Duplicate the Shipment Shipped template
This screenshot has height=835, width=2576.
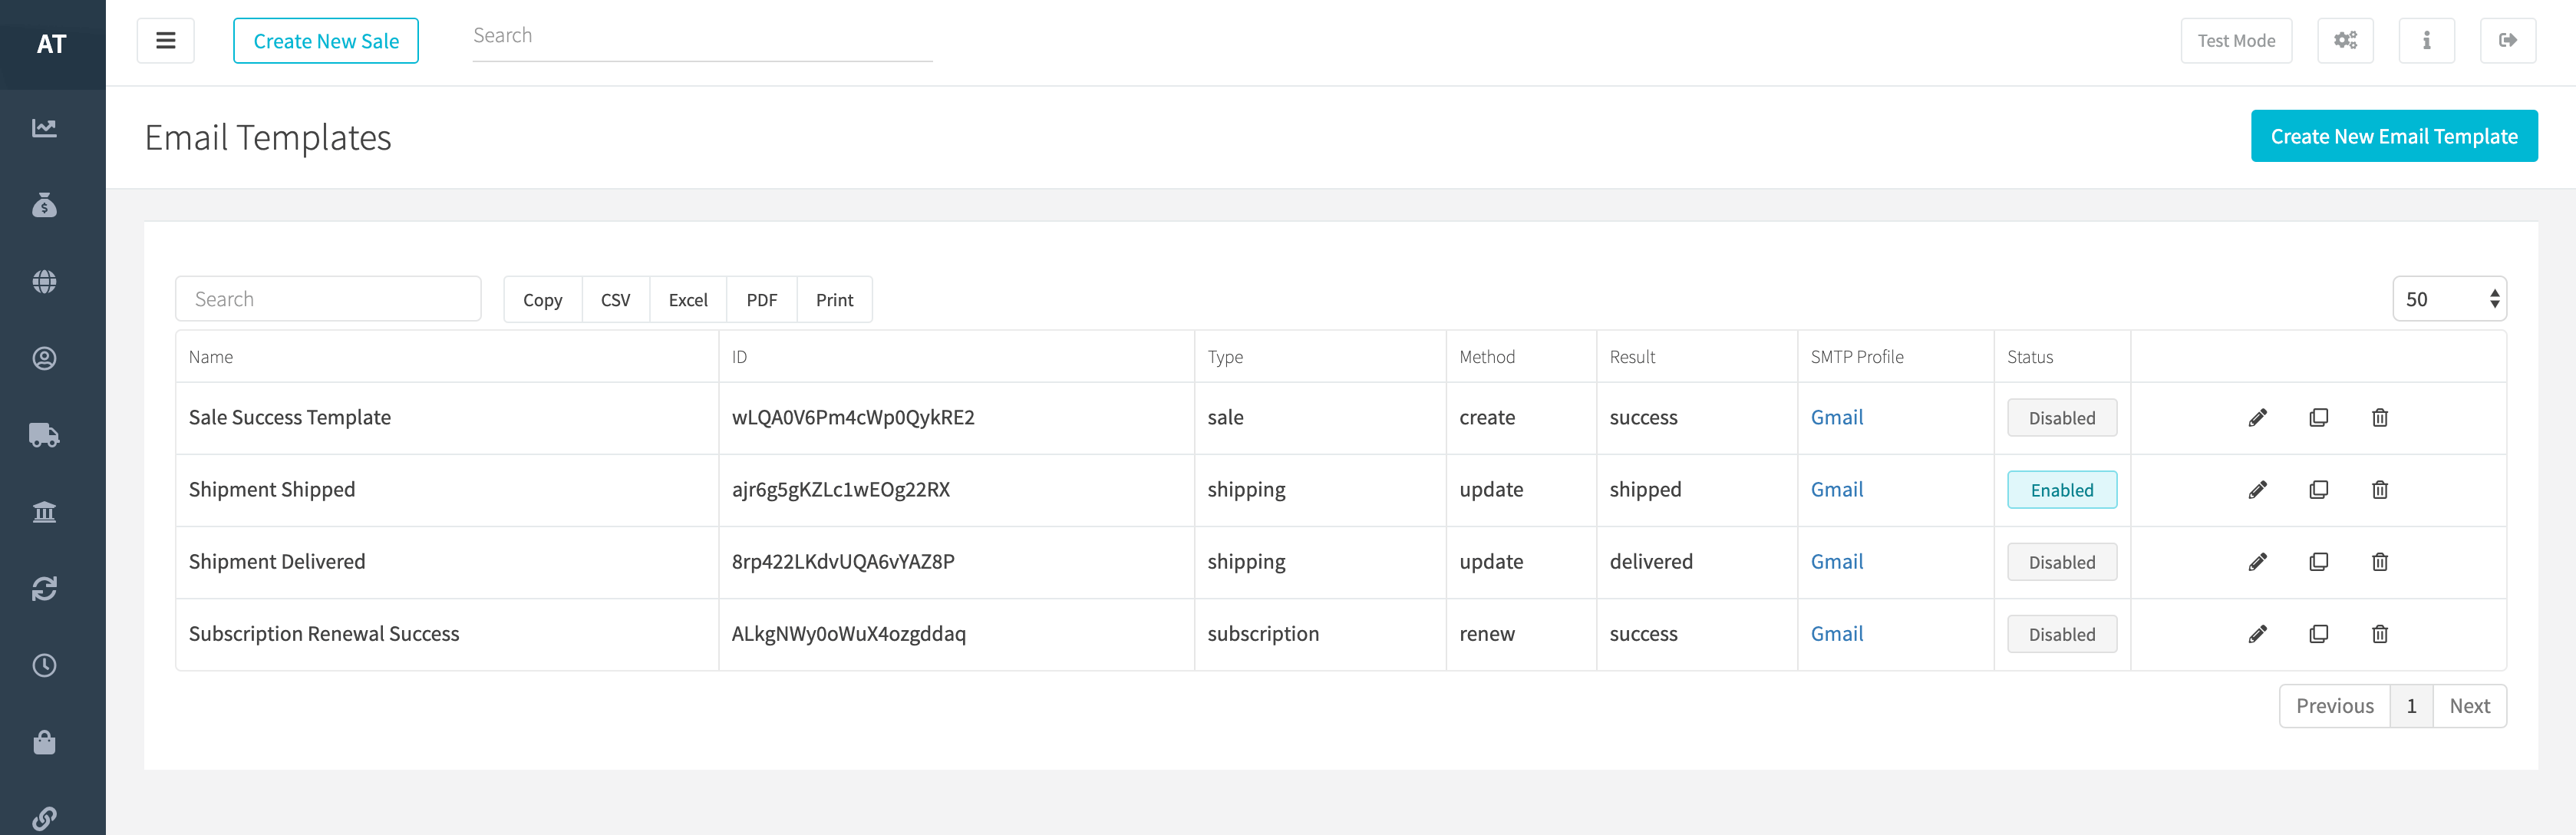2318,490
